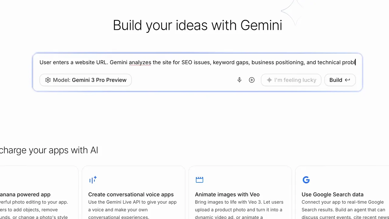Image resolution: width=389 pixels, height=219 pixels.
Task: Click the Build your ideas with Gemini heading
Action: coord(198,25)
